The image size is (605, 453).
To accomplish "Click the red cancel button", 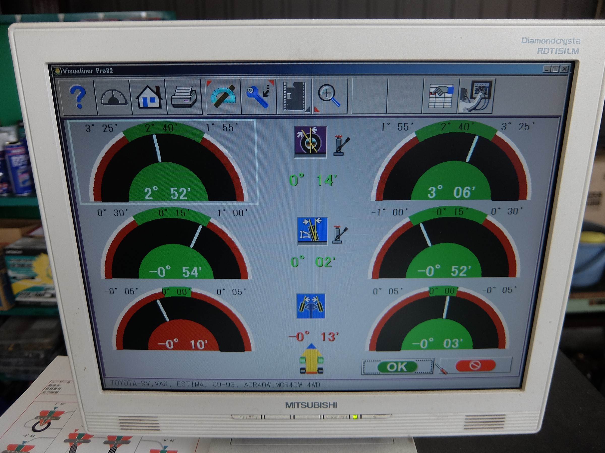I will pos(475,365).
